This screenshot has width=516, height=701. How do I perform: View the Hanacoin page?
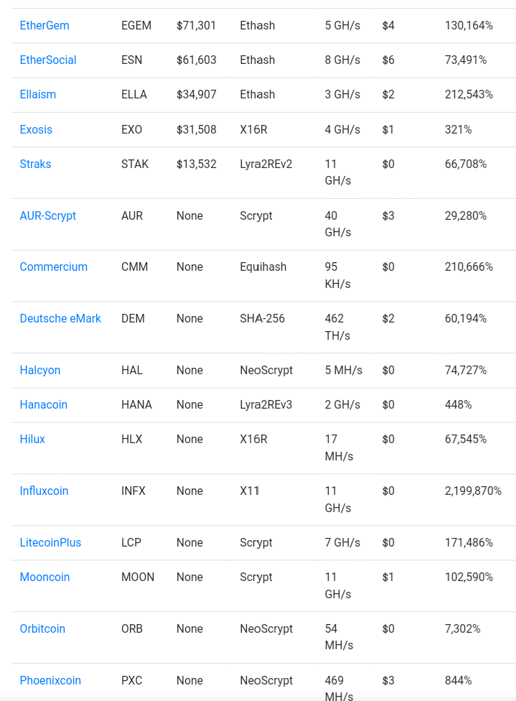[43, 404]
